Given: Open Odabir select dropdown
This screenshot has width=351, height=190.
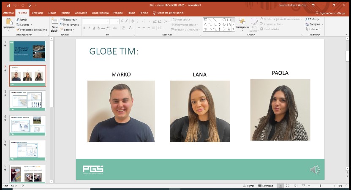Looking at the screenshot, I should [x=313, y=29].
